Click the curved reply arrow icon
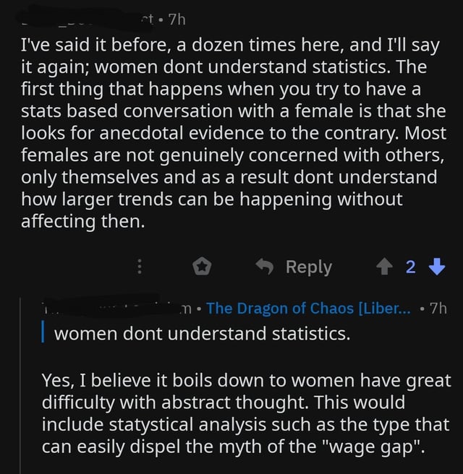The width and height of the screenshot is (463, 474). pos(265,267)
